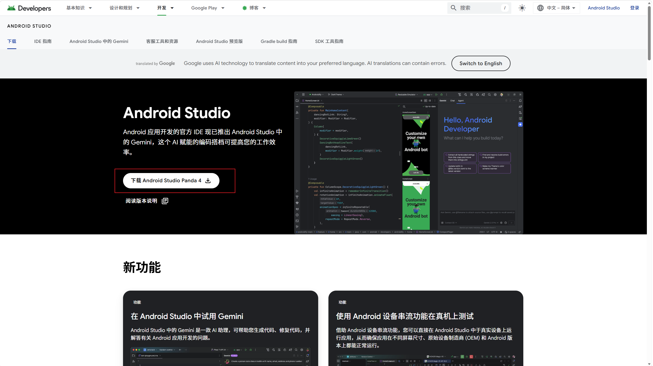Click the hero description about Gemini AI 编码搭档
The image size is (653, 366).
click(x=203, y=142)
